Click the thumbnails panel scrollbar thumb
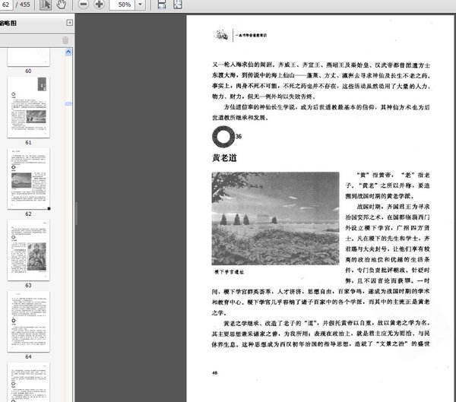 68,103
